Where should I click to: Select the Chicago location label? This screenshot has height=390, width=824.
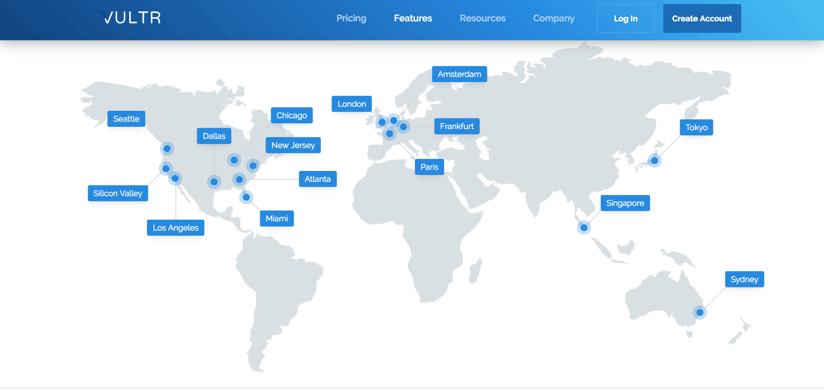pyautogui.click(x=291, y=115)
